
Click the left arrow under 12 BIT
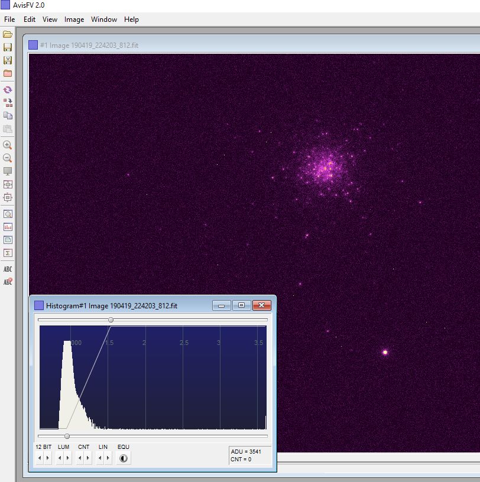point(40,458)
